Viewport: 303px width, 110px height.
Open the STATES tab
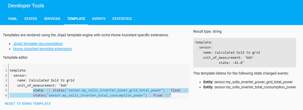[x=30, y=19]
